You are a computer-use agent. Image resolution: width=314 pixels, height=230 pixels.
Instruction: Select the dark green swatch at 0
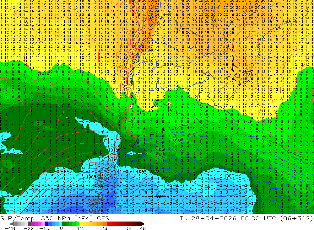tap(64, 224)
